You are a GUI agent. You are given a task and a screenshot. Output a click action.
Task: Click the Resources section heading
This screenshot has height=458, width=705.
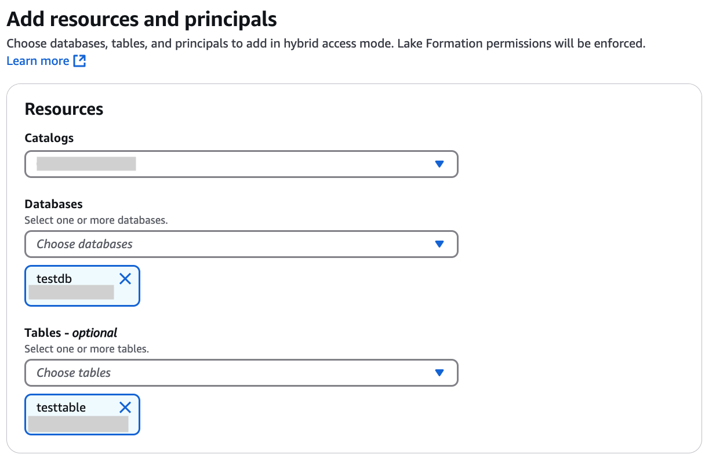pos(63,109)
